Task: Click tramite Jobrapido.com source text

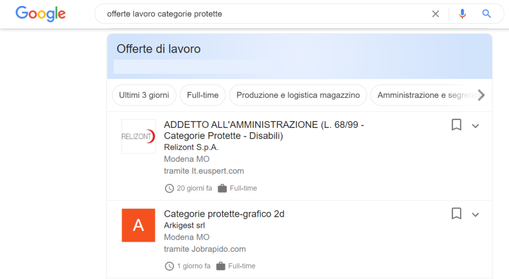Action: tap(205, 249)
